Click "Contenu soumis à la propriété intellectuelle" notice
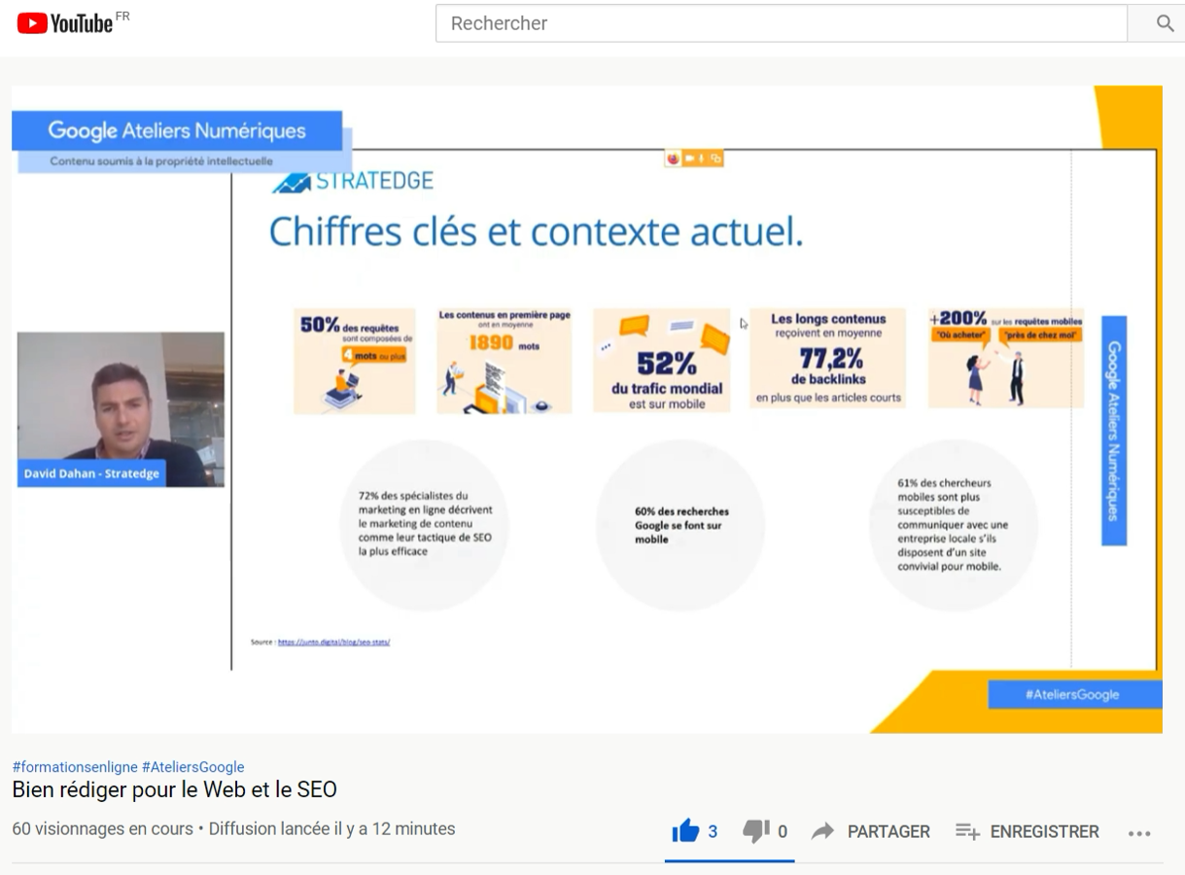Screen dimensions: 1185x875 (x=161, y=161)
